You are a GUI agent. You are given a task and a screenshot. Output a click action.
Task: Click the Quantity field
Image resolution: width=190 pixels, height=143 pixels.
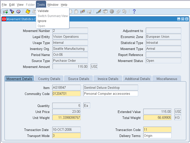point(67,105)
